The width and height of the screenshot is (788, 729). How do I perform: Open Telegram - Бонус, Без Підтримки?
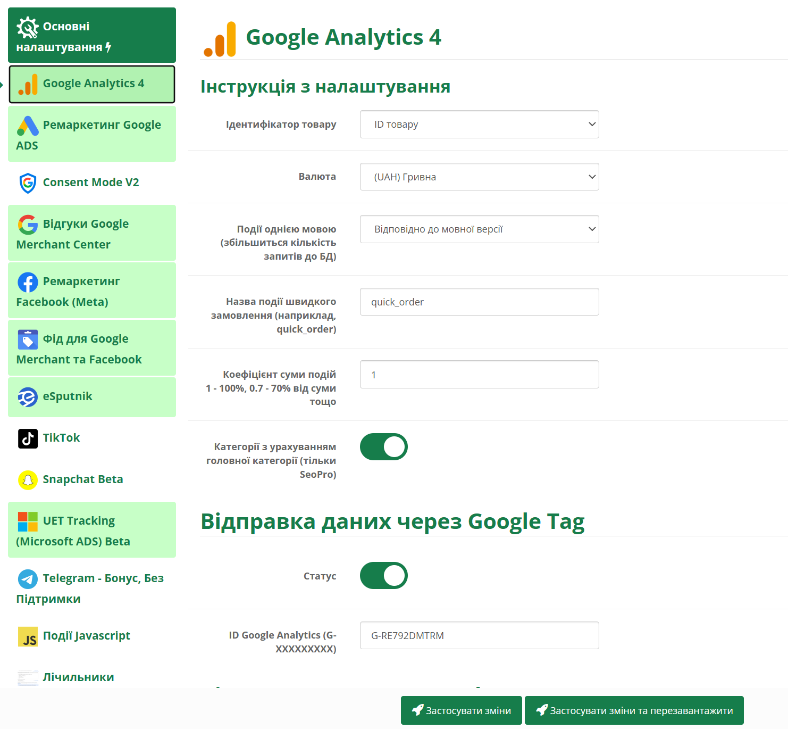pos(92,587)
